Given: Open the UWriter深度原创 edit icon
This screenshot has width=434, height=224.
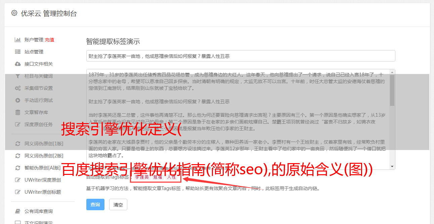Looking at the screenshot, I should pyautogui.click(x=18, y=180).
